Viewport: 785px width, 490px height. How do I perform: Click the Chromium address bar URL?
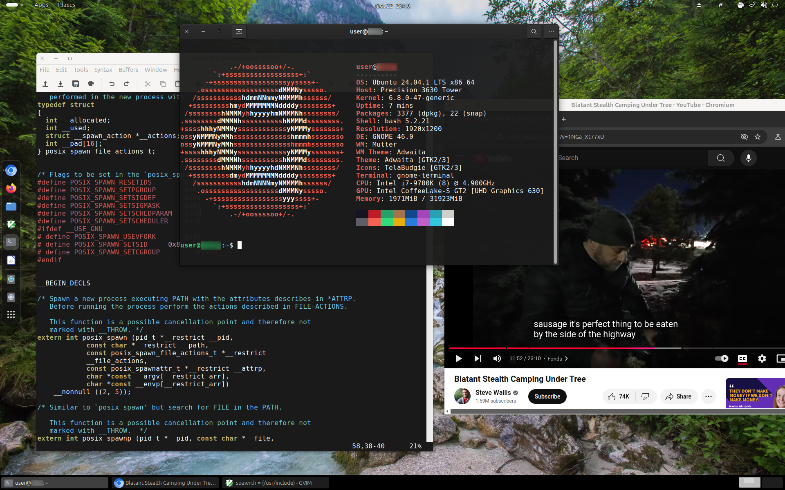[x=581, y=137]
